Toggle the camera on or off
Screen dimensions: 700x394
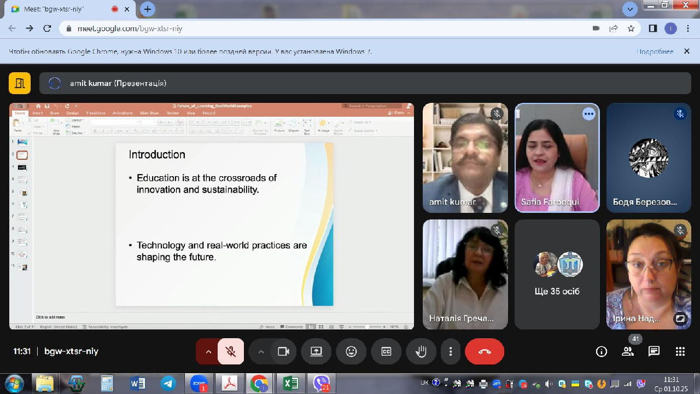click(283, 352)
